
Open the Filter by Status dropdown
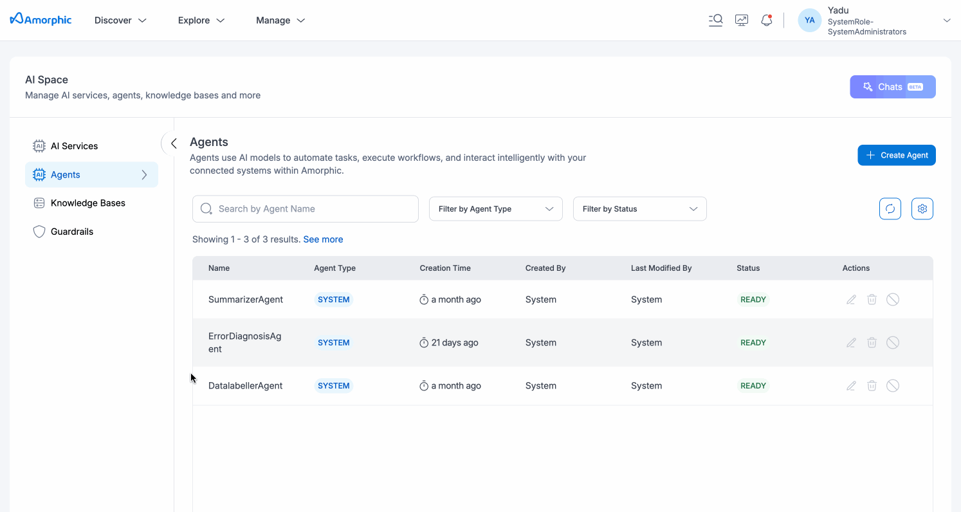tap(639, 209)
